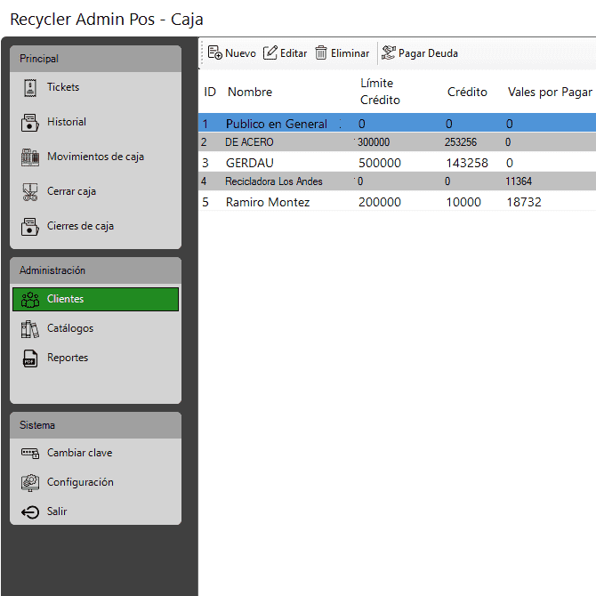Click the Historial icon

(30, 123)
